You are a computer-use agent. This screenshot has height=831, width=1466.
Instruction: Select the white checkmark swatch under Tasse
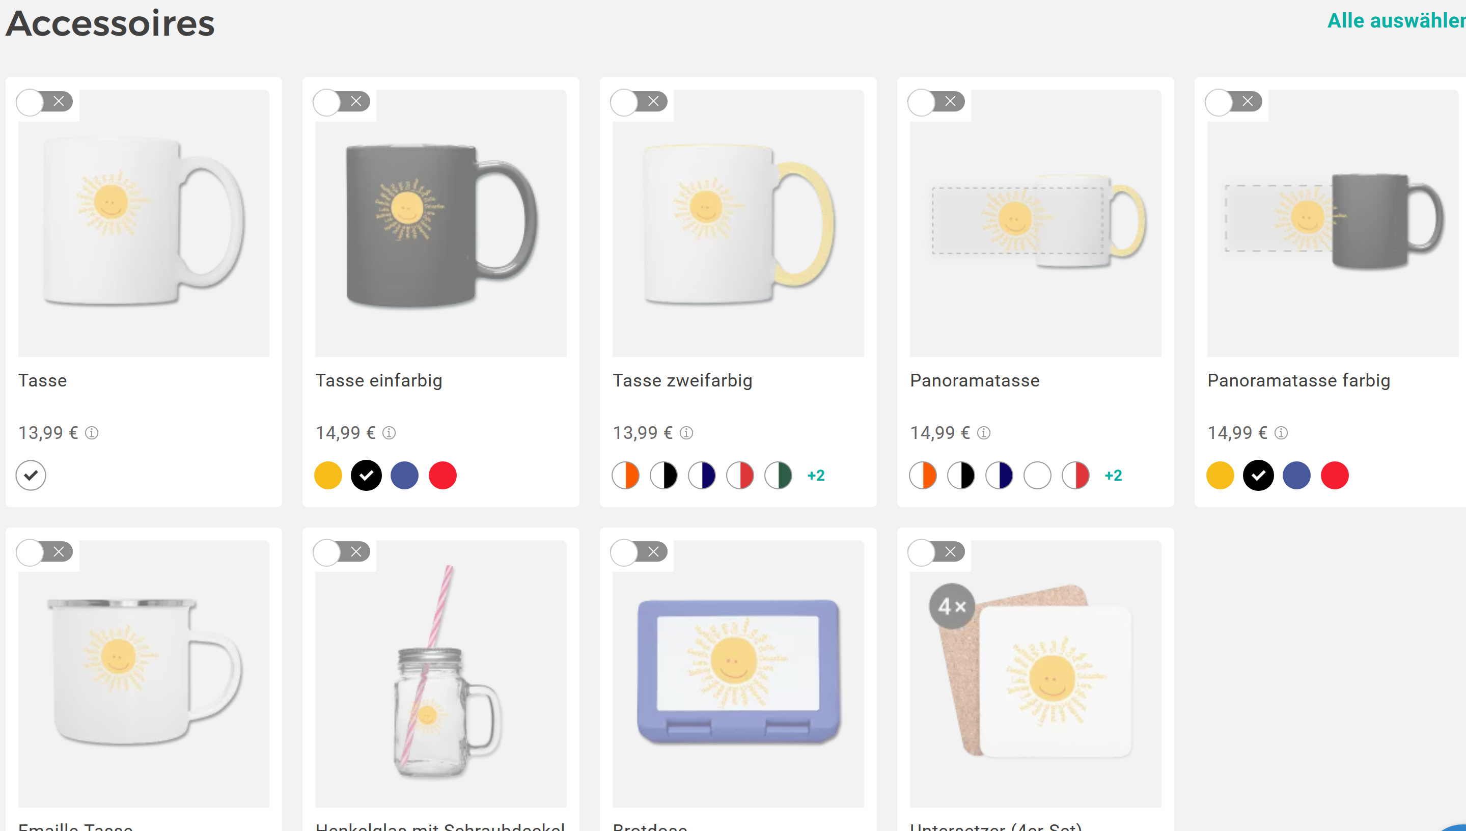[31, 476]
